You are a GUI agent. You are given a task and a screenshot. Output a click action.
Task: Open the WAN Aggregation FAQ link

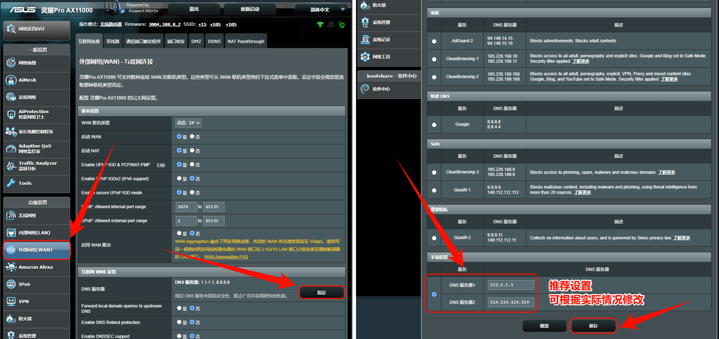pyautogui.click(x=226, y=257)
